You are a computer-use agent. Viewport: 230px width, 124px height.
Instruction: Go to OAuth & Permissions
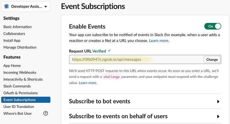pyautogui.click(x=20, y=93)
